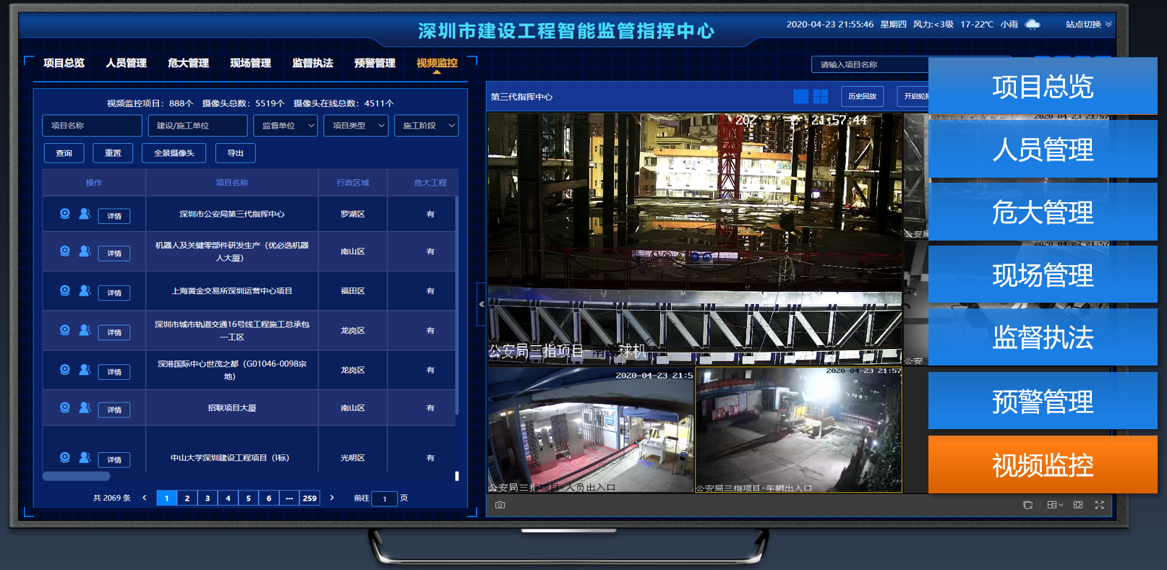The height and width of the screenshot is (570, 1167).
Task: Go to next page of project list
Action: pyautogui.click(x=332, y=498)
